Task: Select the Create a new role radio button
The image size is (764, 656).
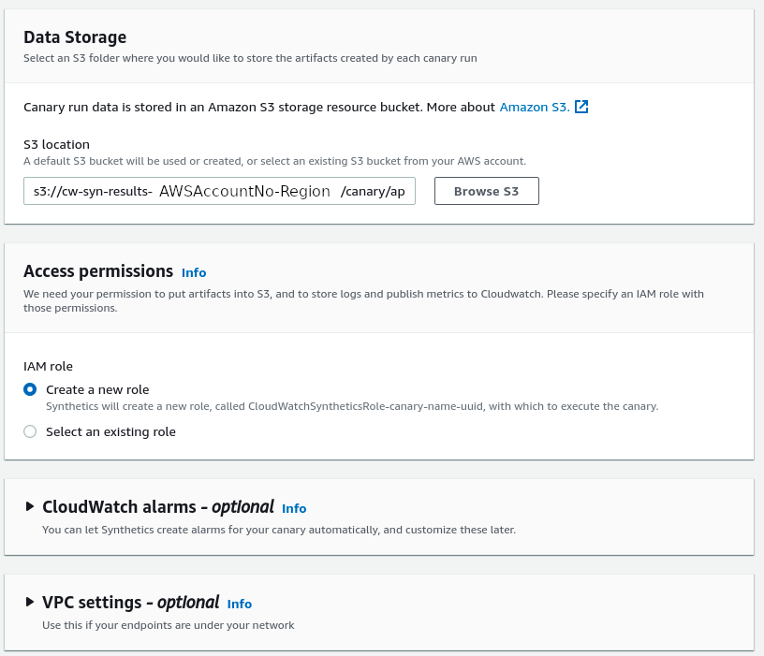Action: 30,389
